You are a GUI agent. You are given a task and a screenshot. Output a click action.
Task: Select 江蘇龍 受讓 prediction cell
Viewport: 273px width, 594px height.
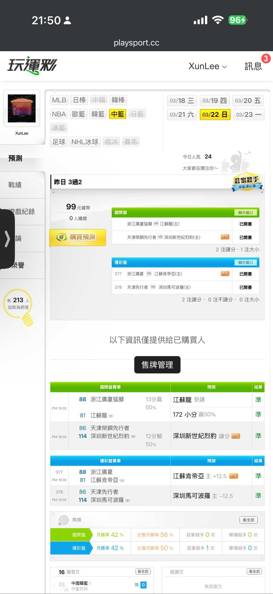coord(211,400)
